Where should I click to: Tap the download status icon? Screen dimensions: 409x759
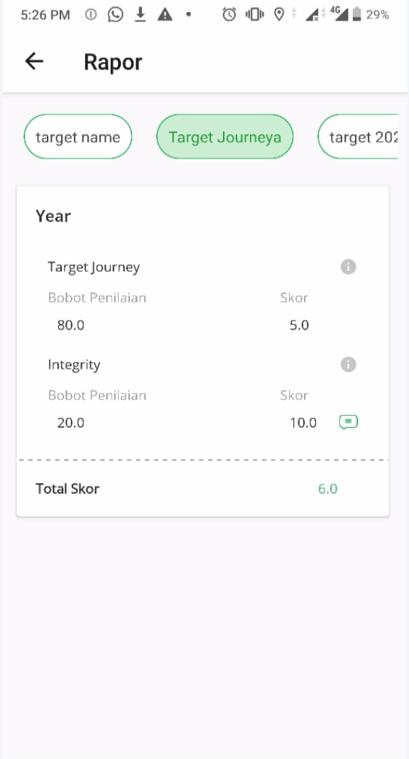140,14
